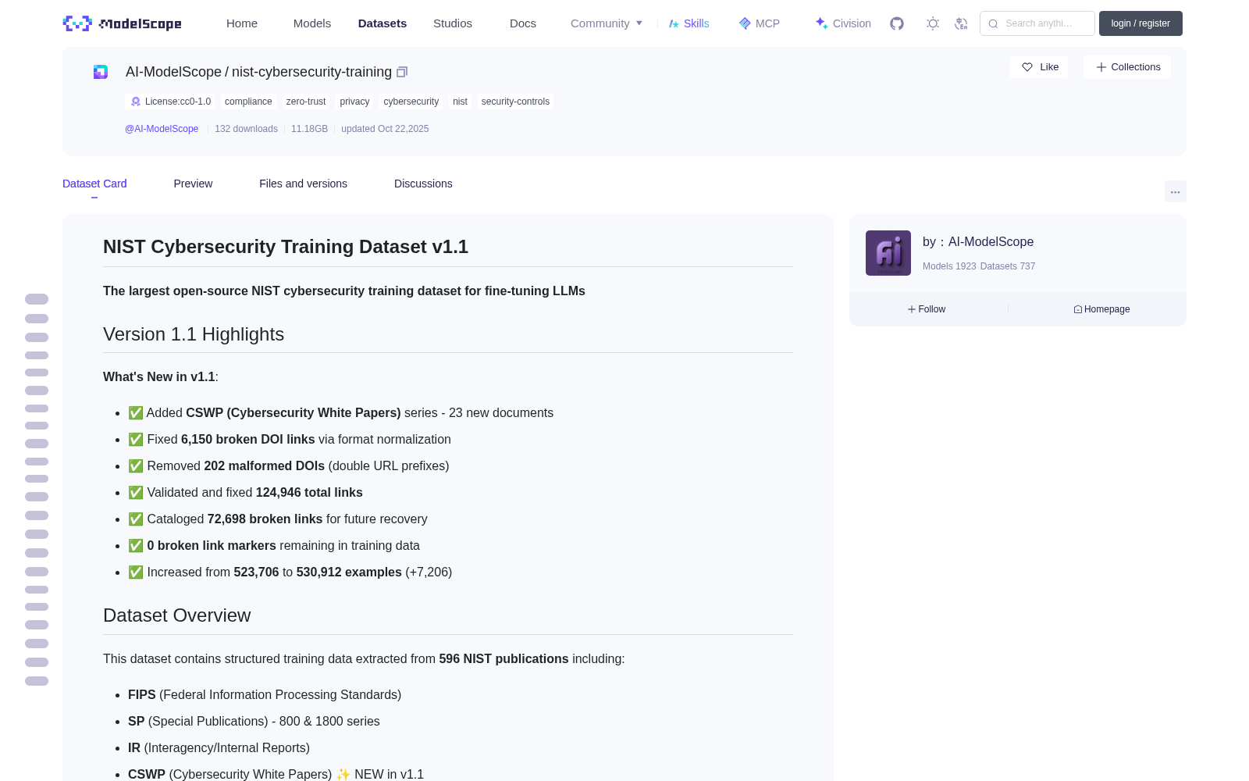Click the License:cc0-1.0 tag
1249x781 pixels.
[171, 102]
